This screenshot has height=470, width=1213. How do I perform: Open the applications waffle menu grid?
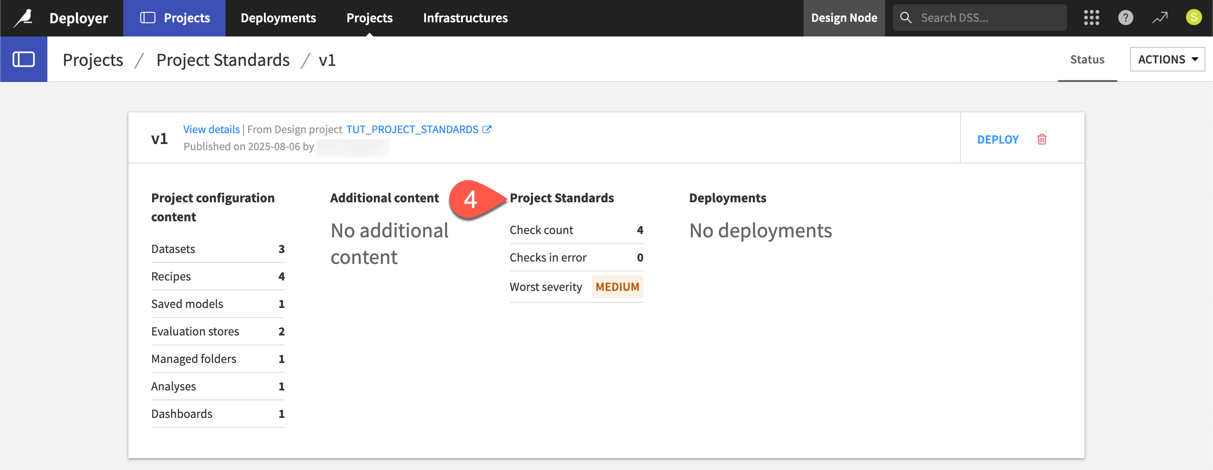pos(1092,18)
